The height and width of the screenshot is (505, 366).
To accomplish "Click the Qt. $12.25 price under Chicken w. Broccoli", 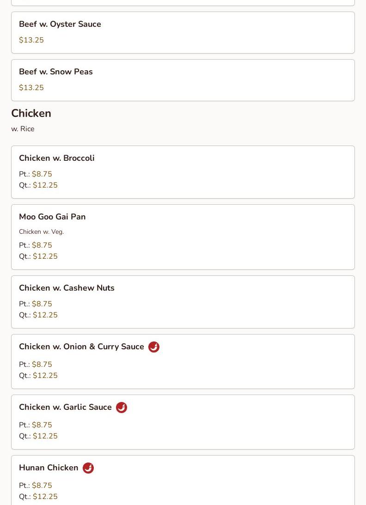I will click(x=45, y=185).
